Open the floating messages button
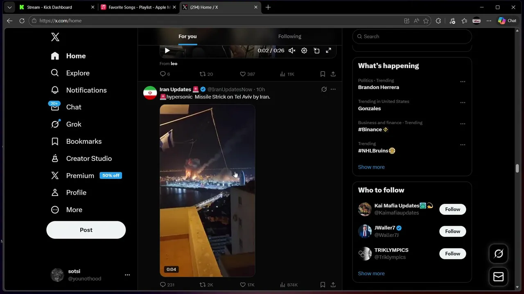 pos(499,277)
